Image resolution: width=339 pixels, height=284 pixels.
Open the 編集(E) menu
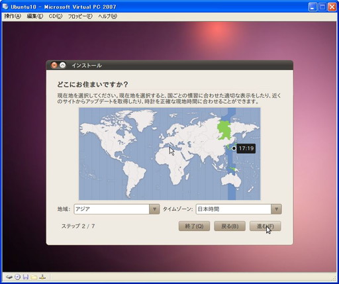point(34,17)
